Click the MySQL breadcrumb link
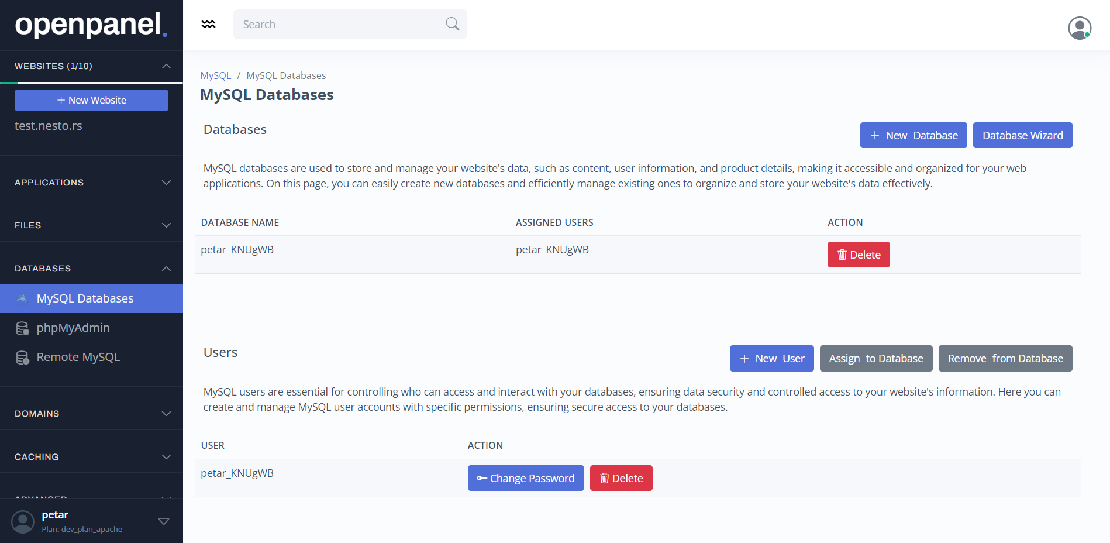1110x543 pixels. click(x=215, y=75)
